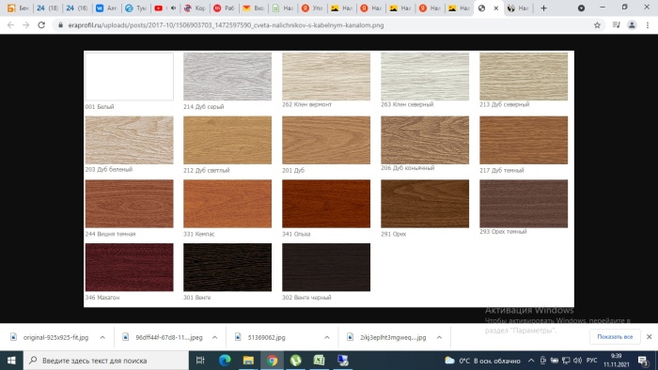Screen dimensions: 658x370
Task: Open the Chrome three-dot menu
Action: [x=648, y=25]
